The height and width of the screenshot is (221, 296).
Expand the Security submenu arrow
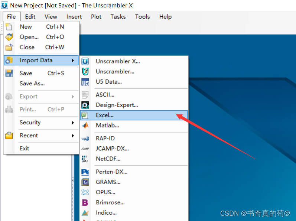pyautogui.click(x=73, y=123)
